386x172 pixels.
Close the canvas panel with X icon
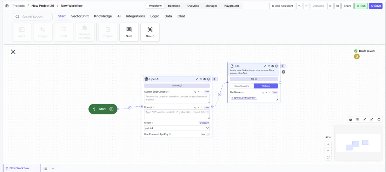click(x=13, y=52)
